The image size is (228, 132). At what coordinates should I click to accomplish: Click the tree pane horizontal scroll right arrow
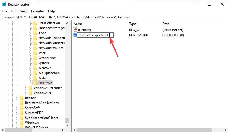point(63,130)
